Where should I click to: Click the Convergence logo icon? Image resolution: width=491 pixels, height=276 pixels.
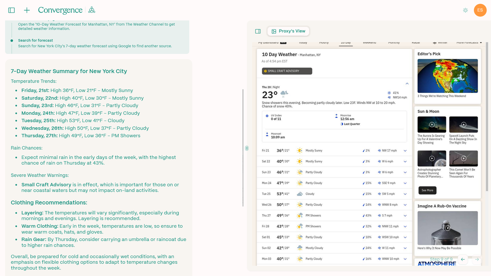point(92,10)
